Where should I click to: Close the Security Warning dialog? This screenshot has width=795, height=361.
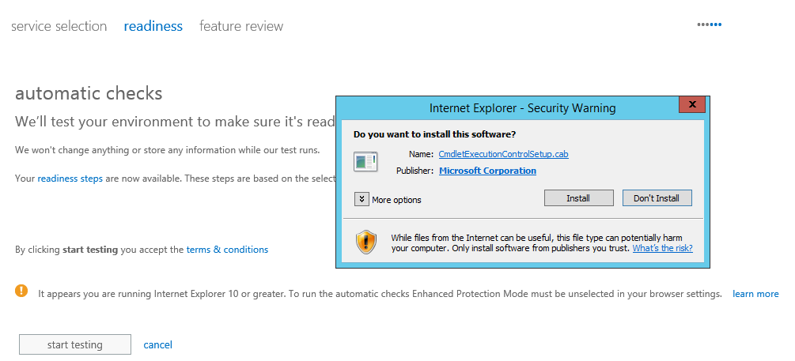tap(692, 105)
